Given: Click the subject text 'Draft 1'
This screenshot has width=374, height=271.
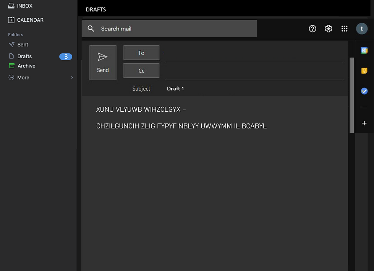Looking at the screenshot, I should (175, 88).
